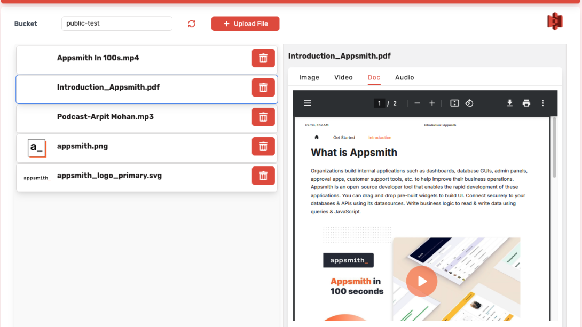Rotate the PDF page
Image resolution: width=582 pixels, height=327 pixels.
[469, 103]
